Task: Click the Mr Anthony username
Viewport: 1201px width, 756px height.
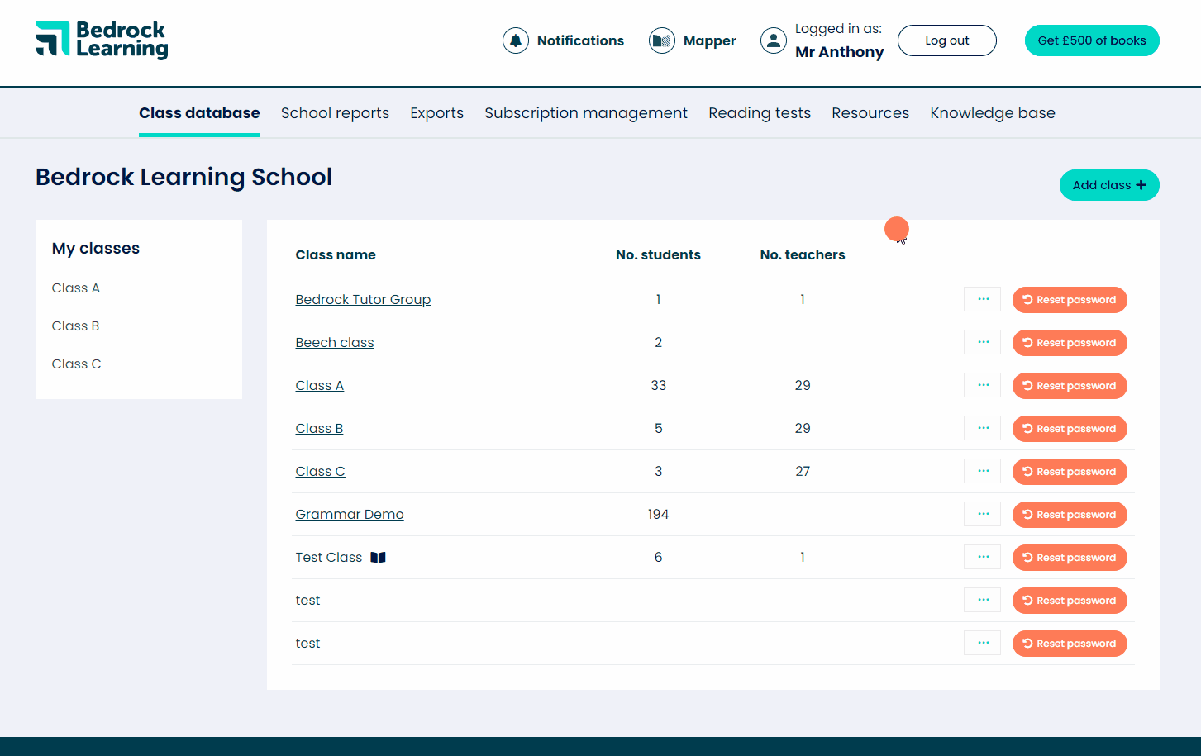Action: [x=840, y=51]
